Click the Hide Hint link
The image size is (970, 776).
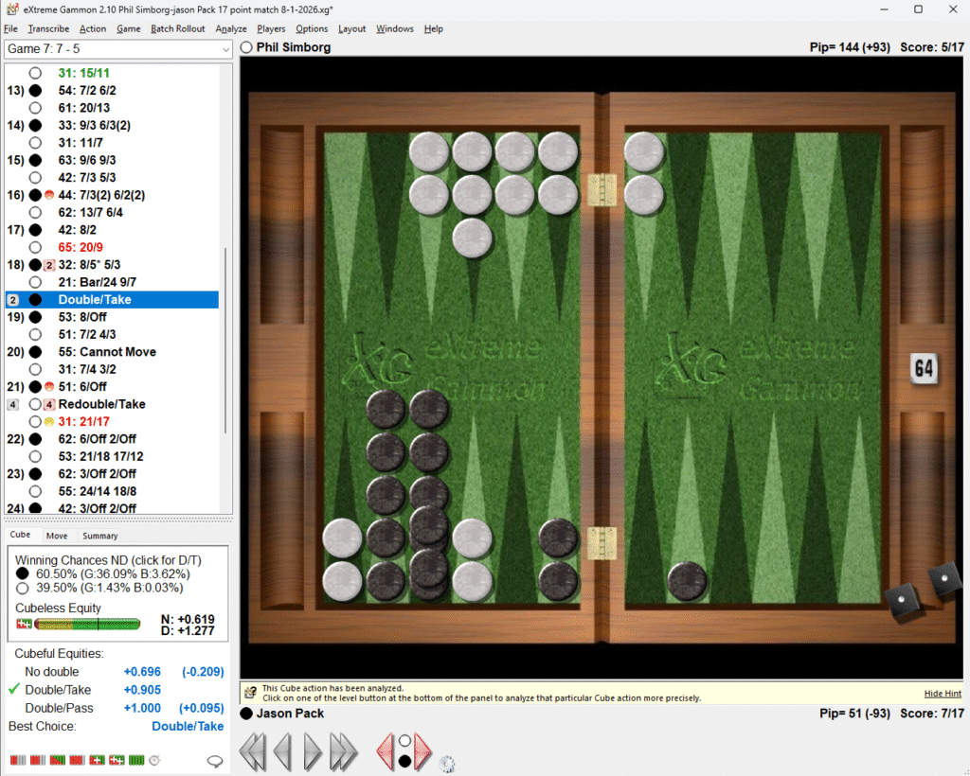coord(943,694)
